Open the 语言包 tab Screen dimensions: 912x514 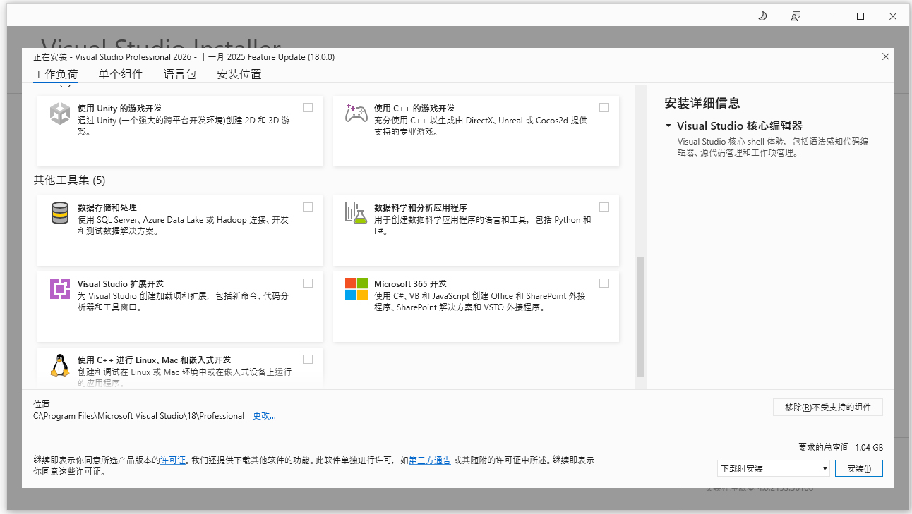click(180, 74)
